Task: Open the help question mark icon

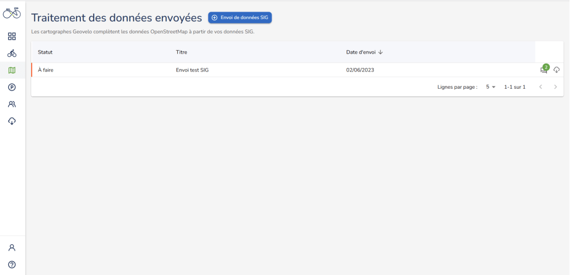Action: coord(12,264)
